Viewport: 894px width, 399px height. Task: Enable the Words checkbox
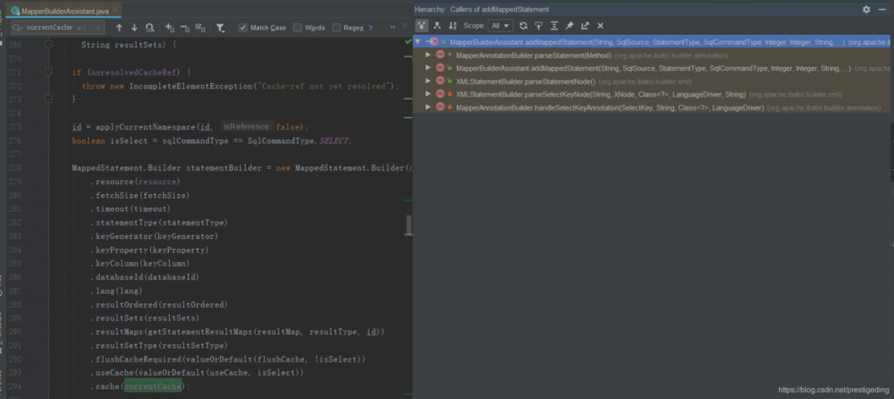pos(298,28)
